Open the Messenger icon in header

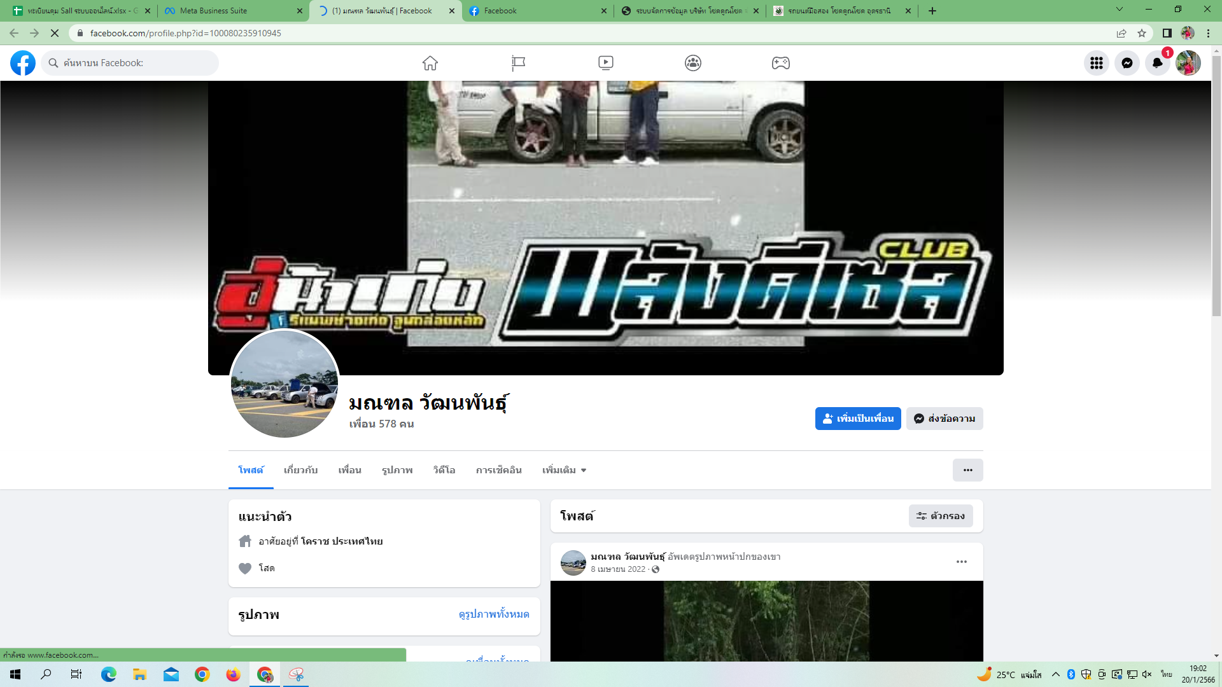coord(1127,63)
